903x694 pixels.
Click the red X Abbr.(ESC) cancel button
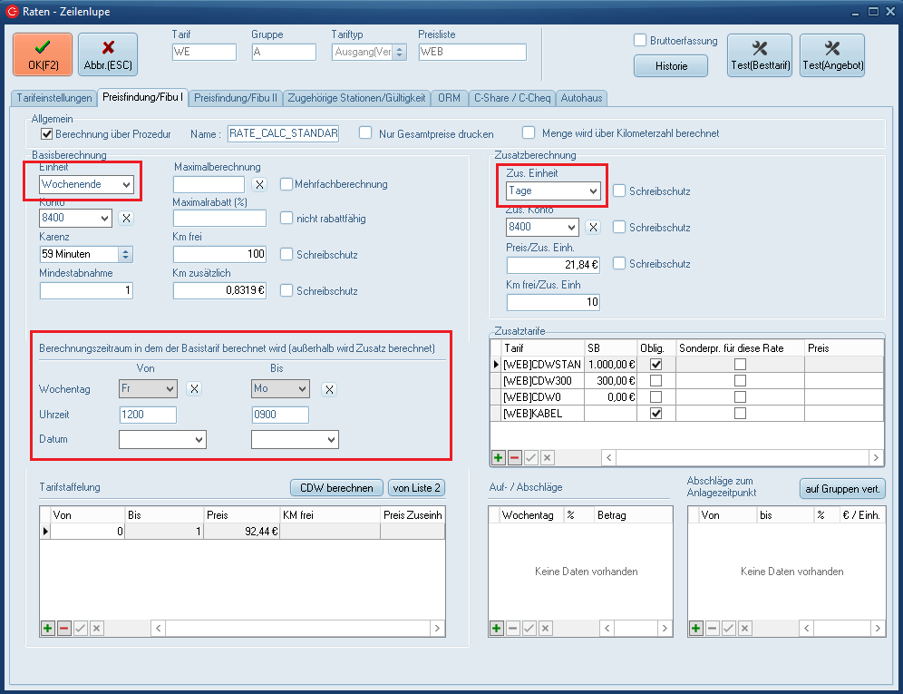click(108, 54)
